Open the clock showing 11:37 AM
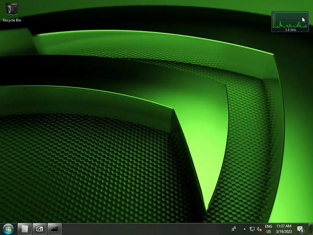The image size is (313, 235). point(284,229)
